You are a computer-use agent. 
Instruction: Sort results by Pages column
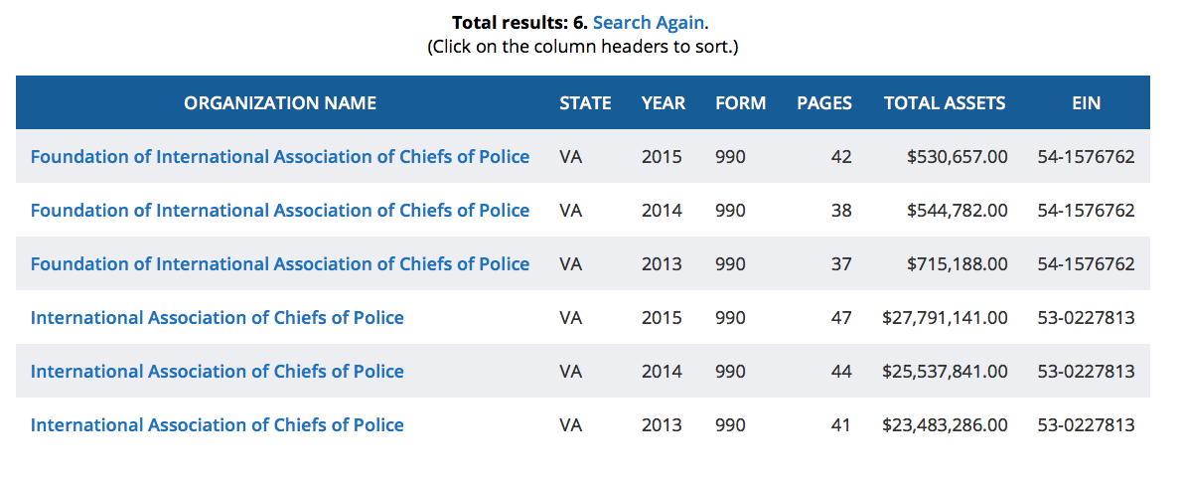pos(823,102)
